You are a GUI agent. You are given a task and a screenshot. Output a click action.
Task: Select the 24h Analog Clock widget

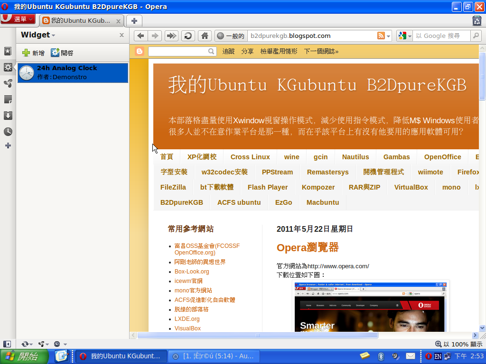[x=73, y=73]
